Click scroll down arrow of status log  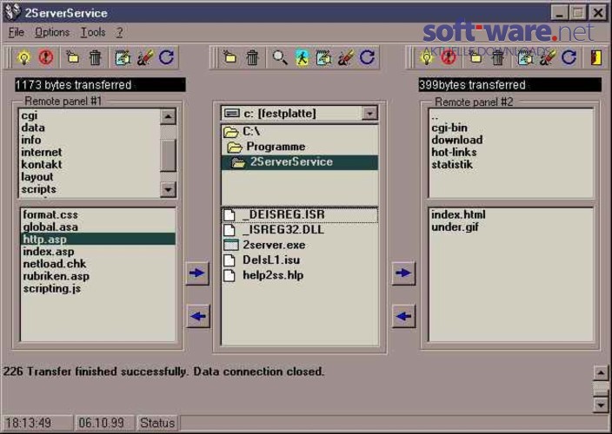coord(601,404)
